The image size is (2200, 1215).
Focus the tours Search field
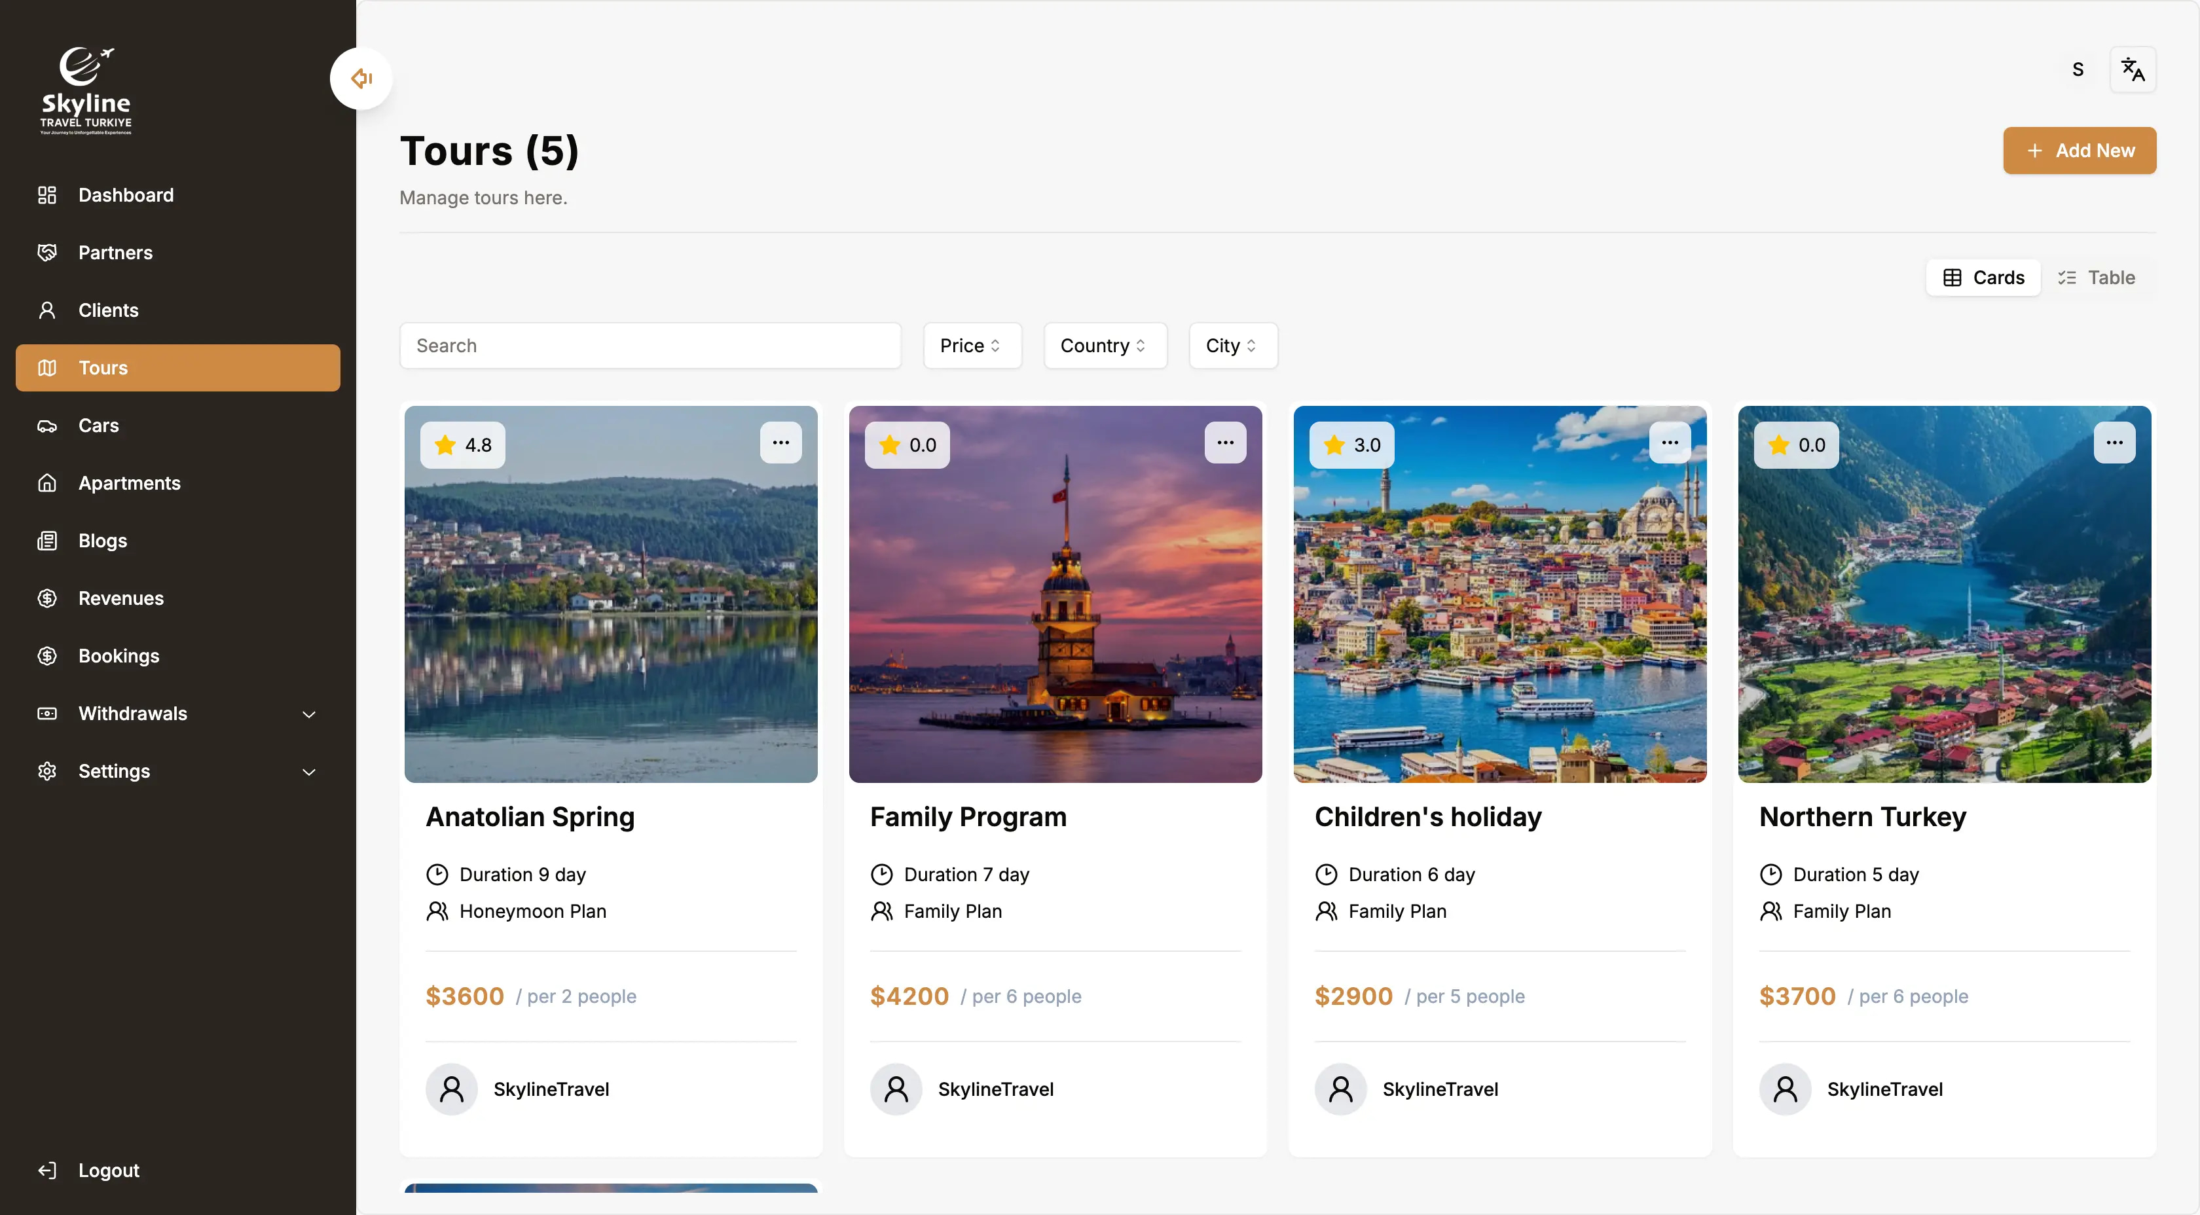(649, 346)
